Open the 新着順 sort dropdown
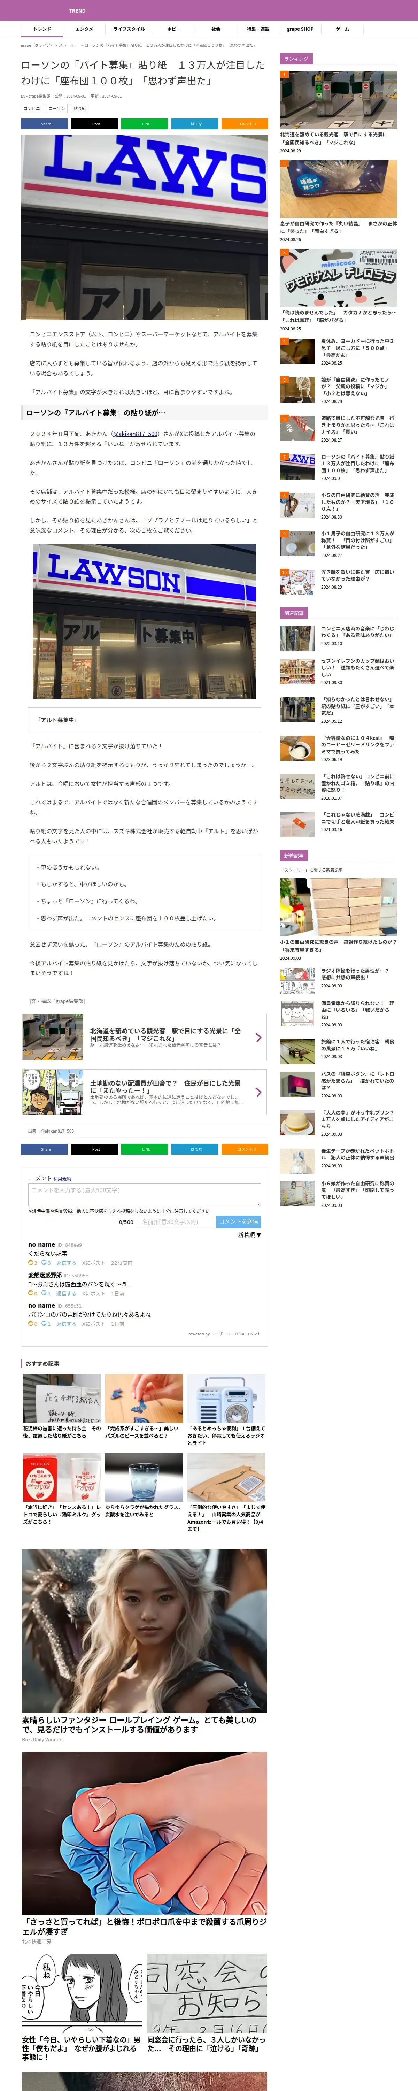Image resolution: width=418 pixels, height=2091 pixels. tap(249, 1235)
